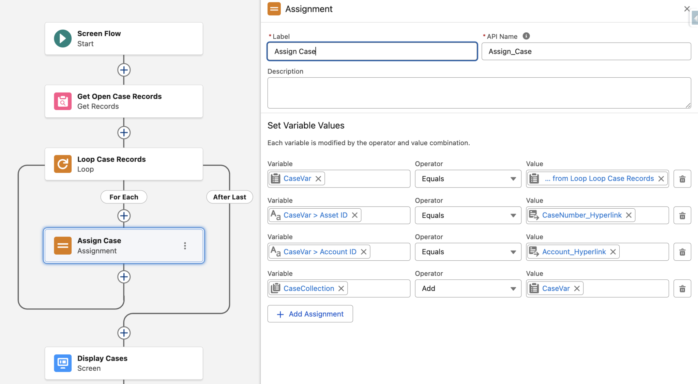Screen dimensions: 698x384
Task: Click the Get Records icon on Get Open Case Records
Action: (62, 101)
